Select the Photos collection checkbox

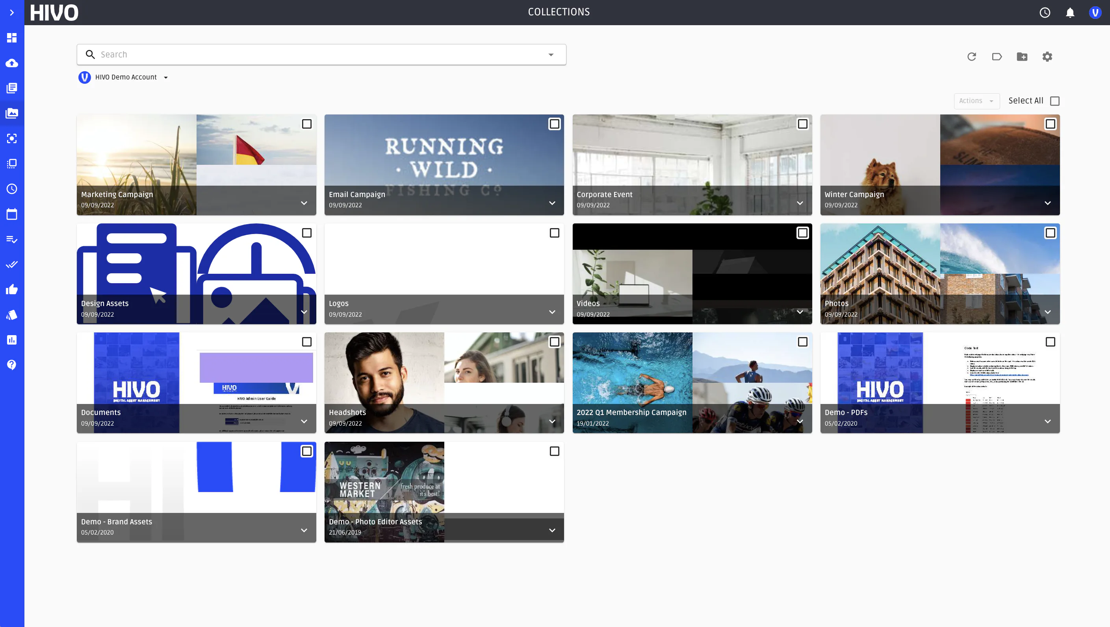pyautogui.click(x=1051, y=233)
